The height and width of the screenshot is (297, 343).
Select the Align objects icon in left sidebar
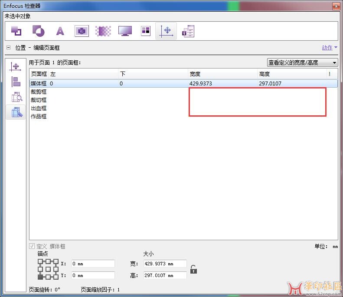point(16,82)
